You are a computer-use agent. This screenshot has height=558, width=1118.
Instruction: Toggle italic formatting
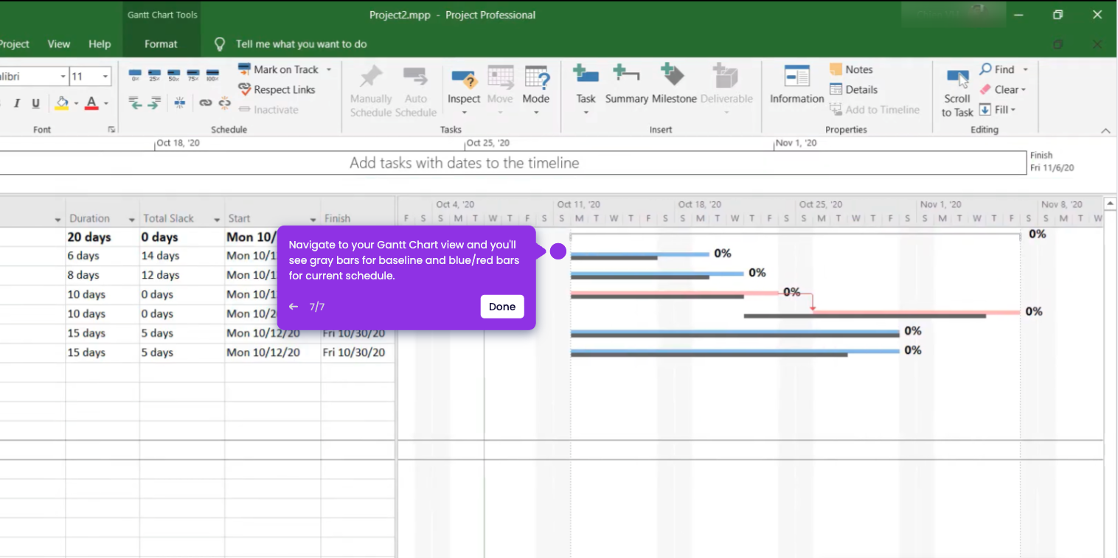[x=16, y=103]
